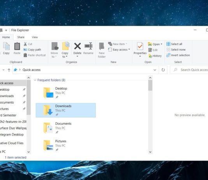Click file list scroll up arrow
The image size is (208, 180).
(150, 78)
